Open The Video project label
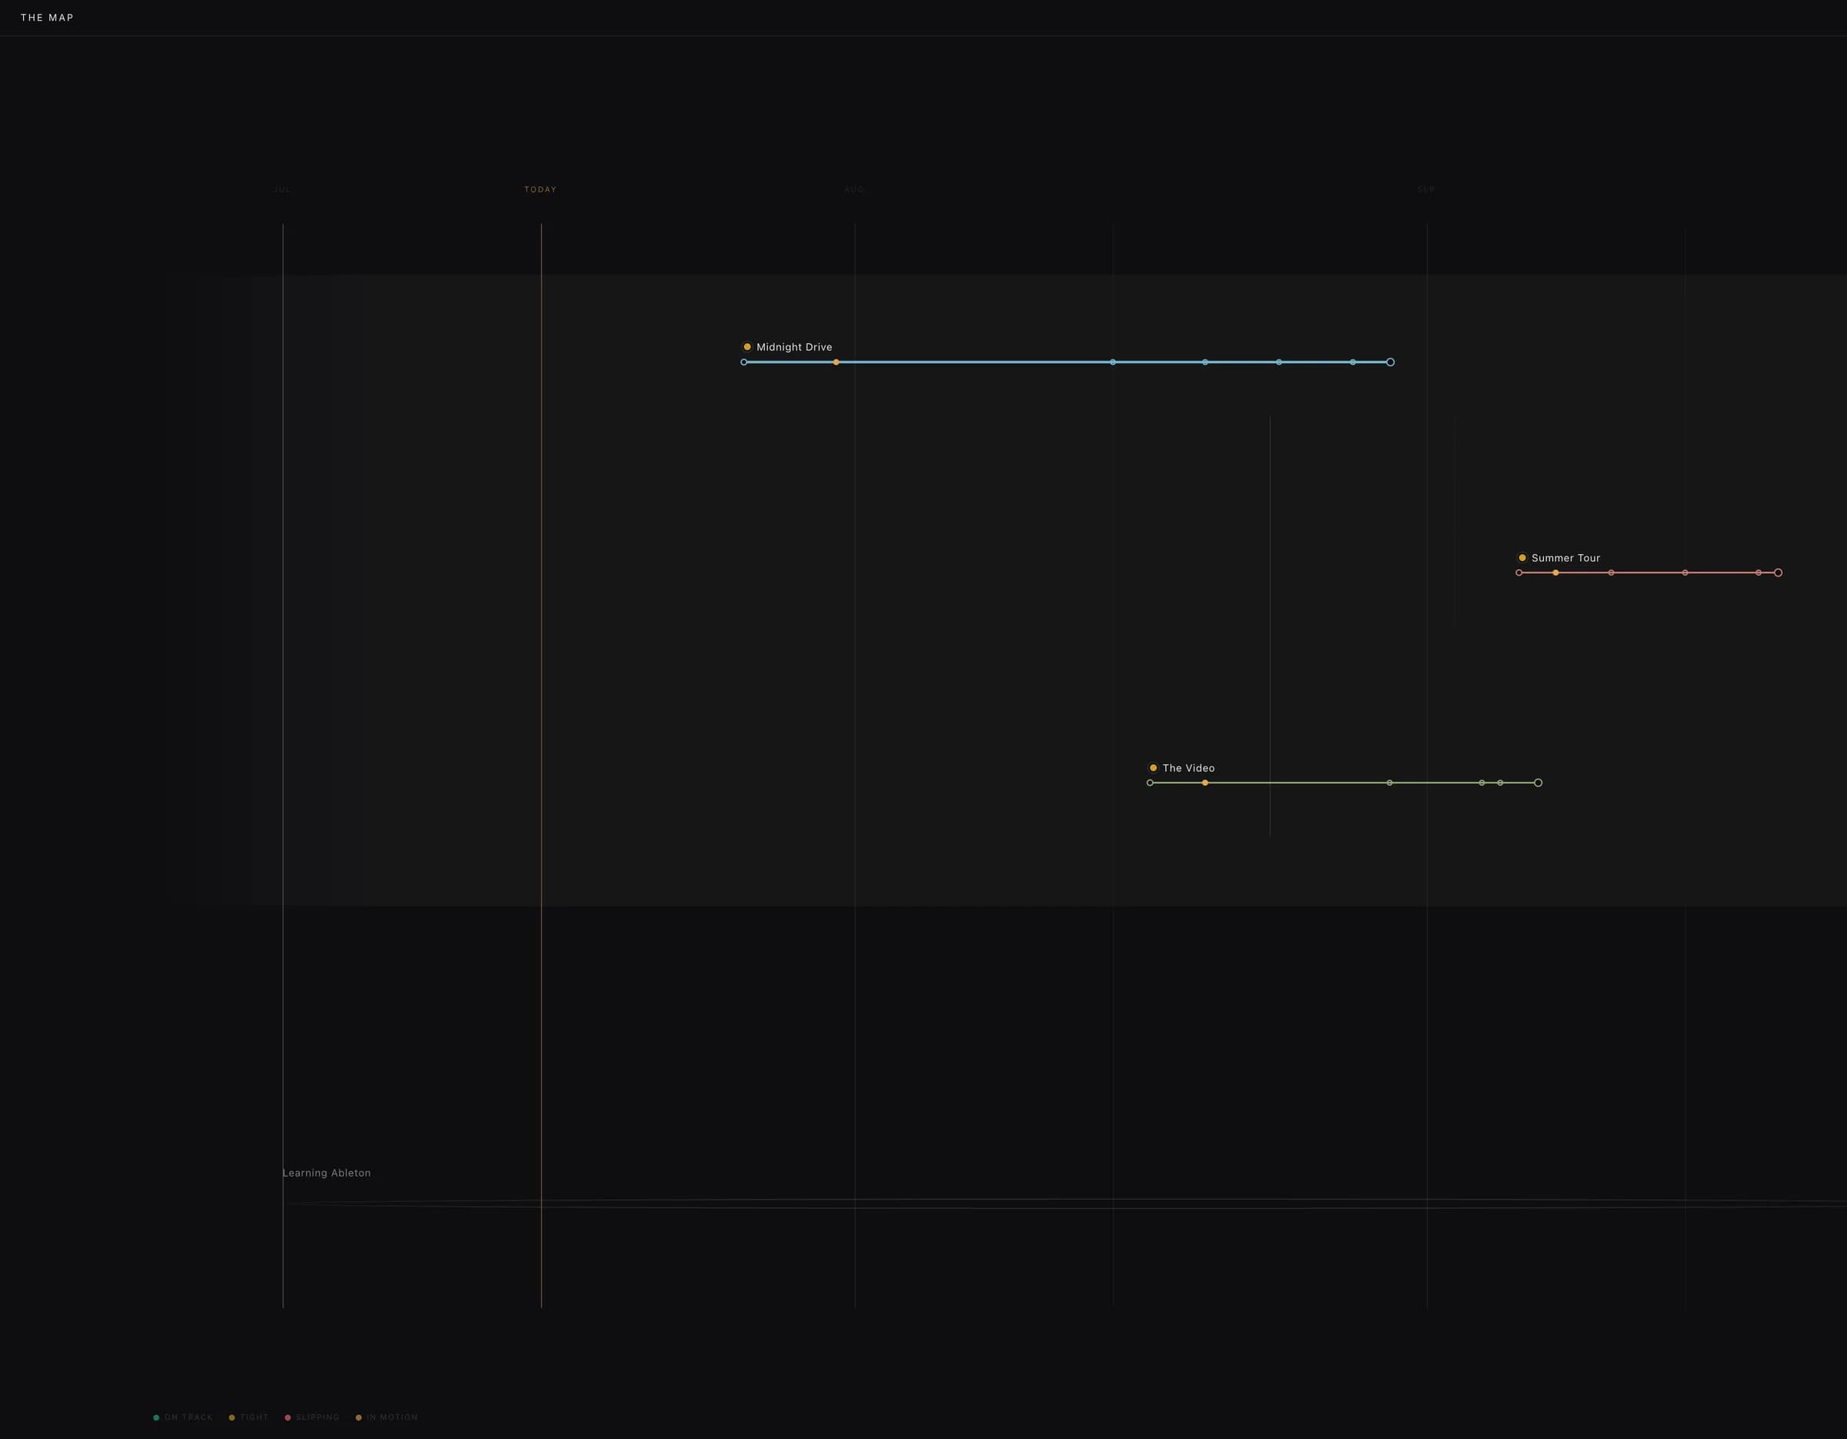The height and width of the screenshot is (1439, 1847). (x=1188, y=768)
